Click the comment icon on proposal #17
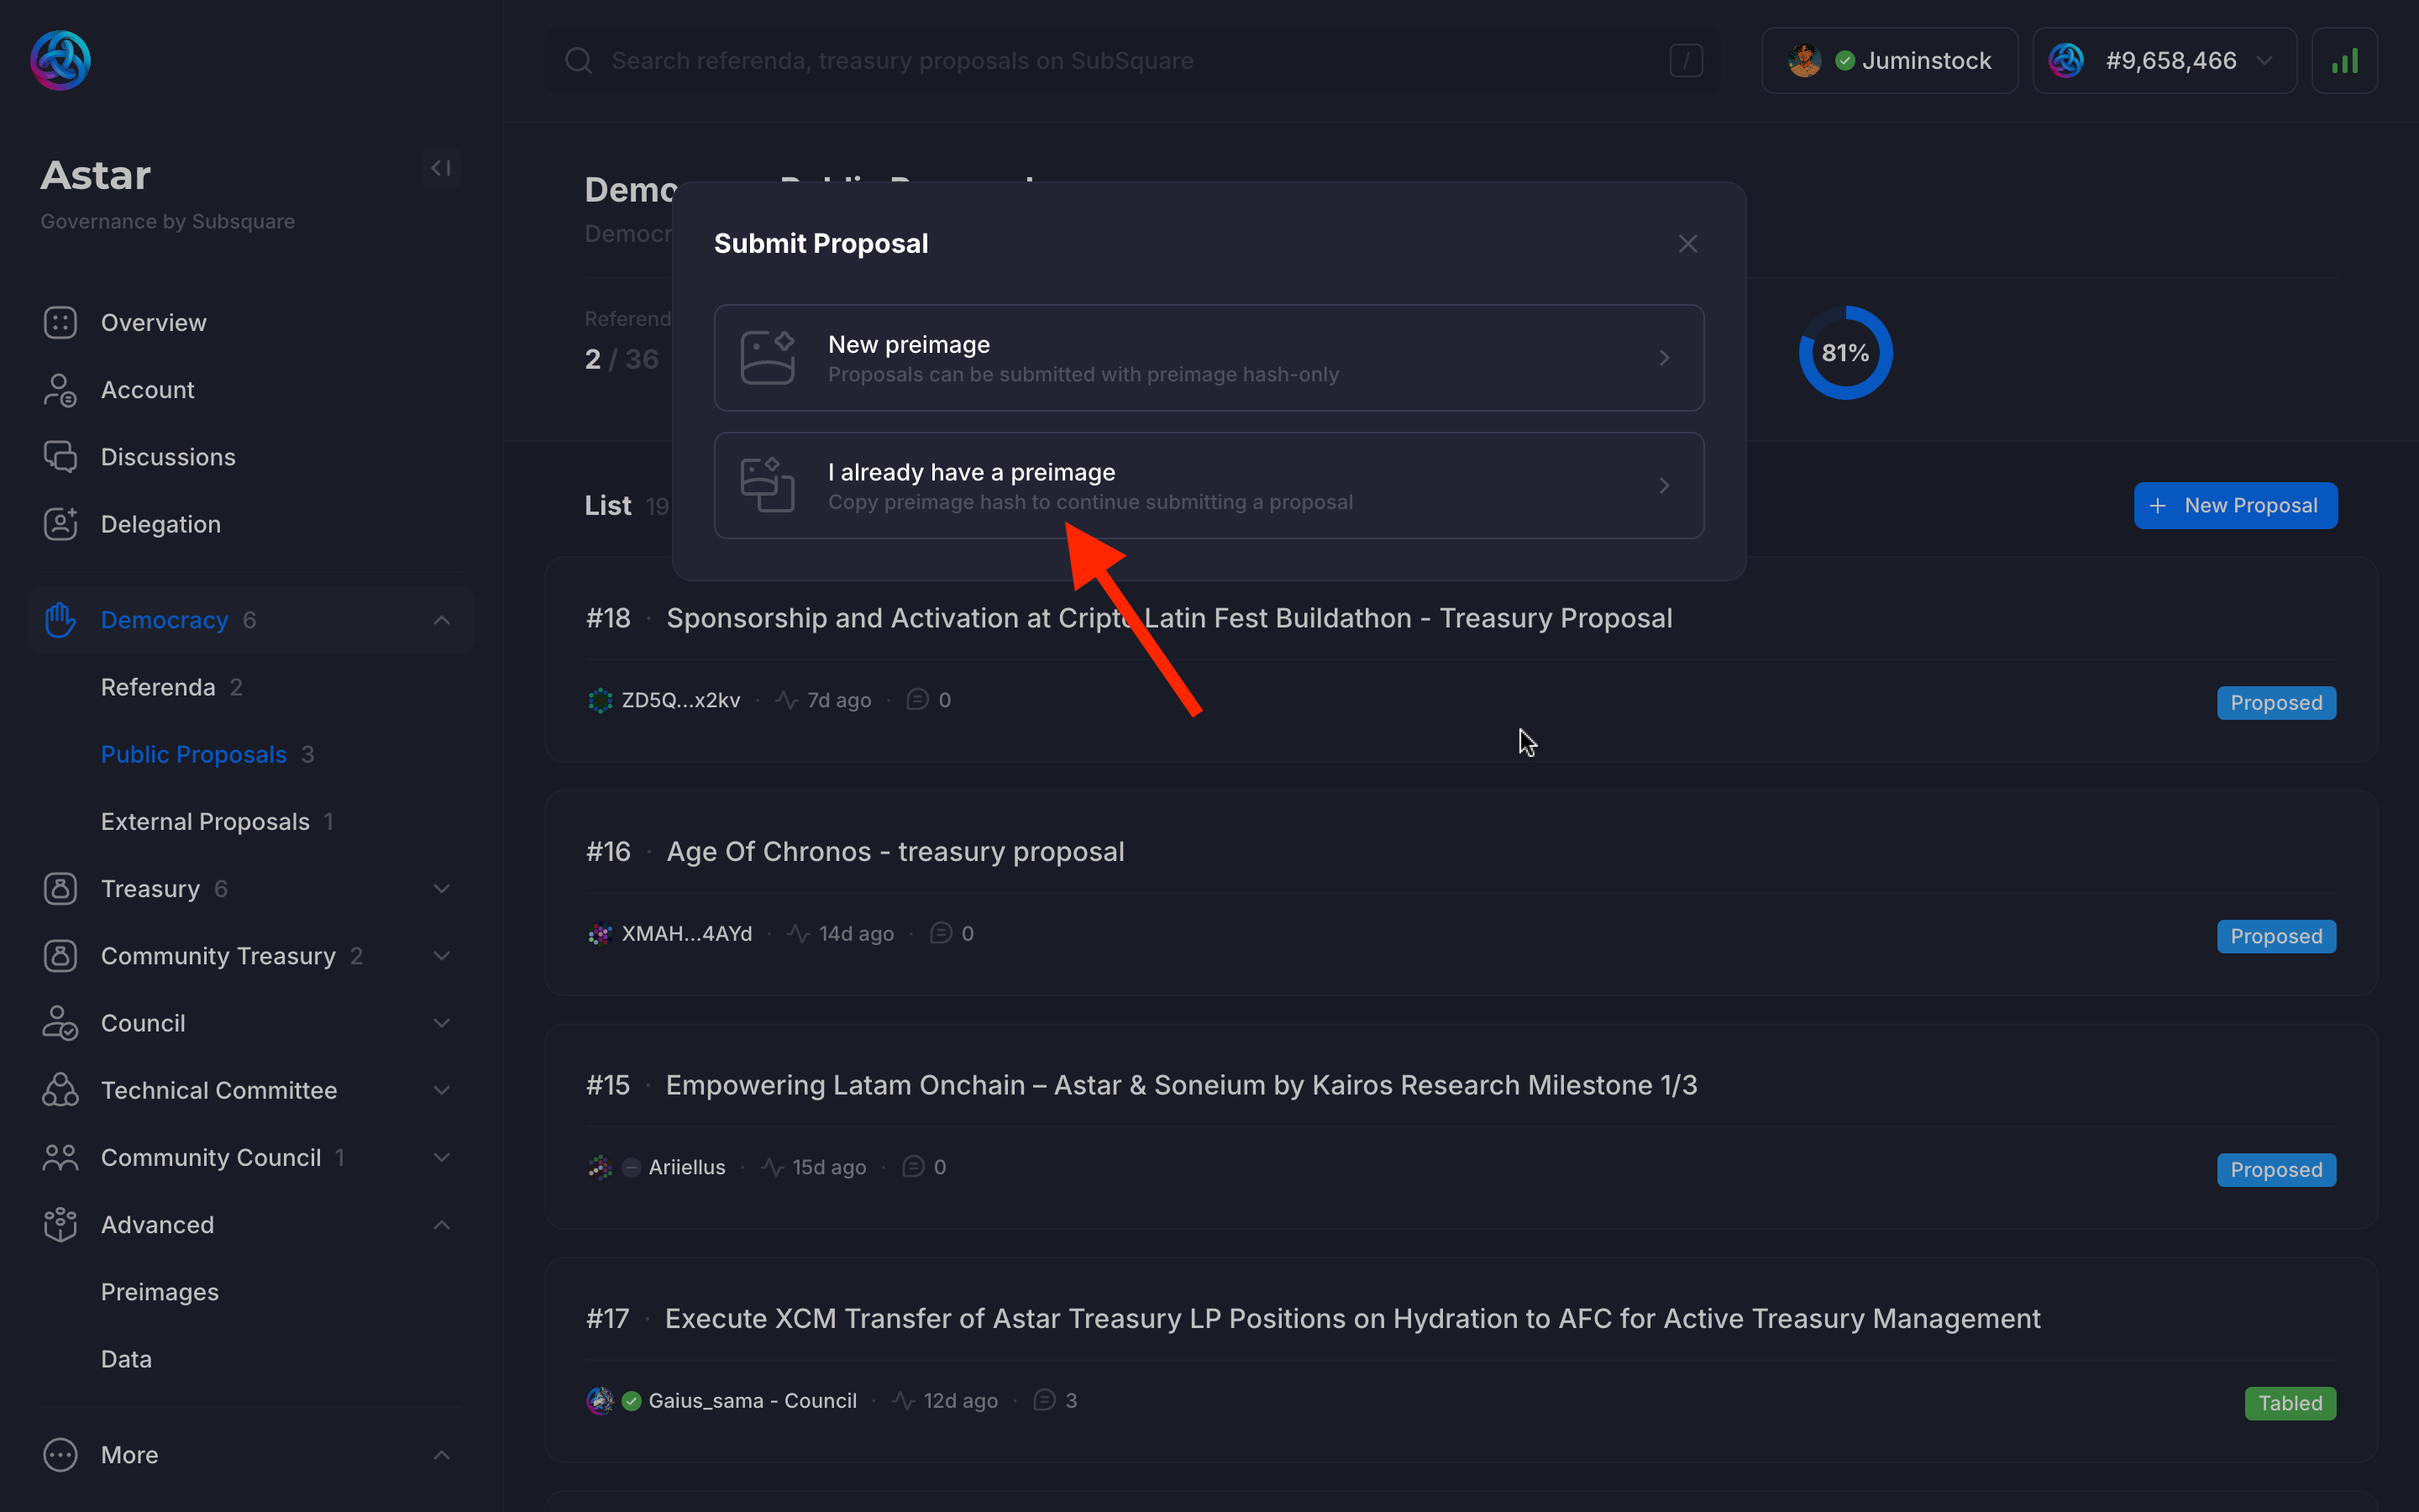Viewport: 2419px width, 1512px height. [1043, 1400]
